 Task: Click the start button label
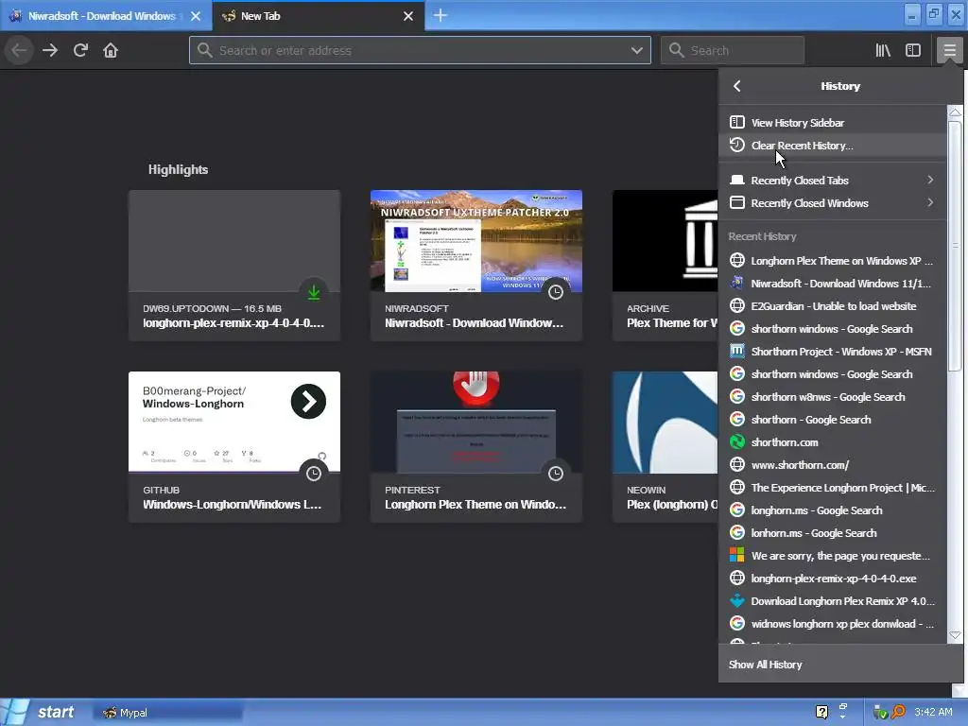pyautogui.click(x=56, y=712)
